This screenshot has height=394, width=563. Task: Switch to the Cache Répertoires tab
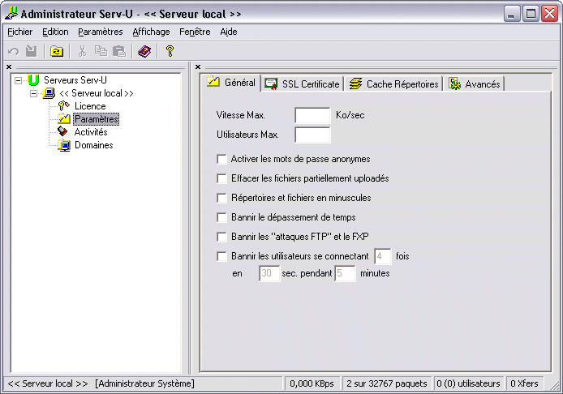[x=393, y=84]
